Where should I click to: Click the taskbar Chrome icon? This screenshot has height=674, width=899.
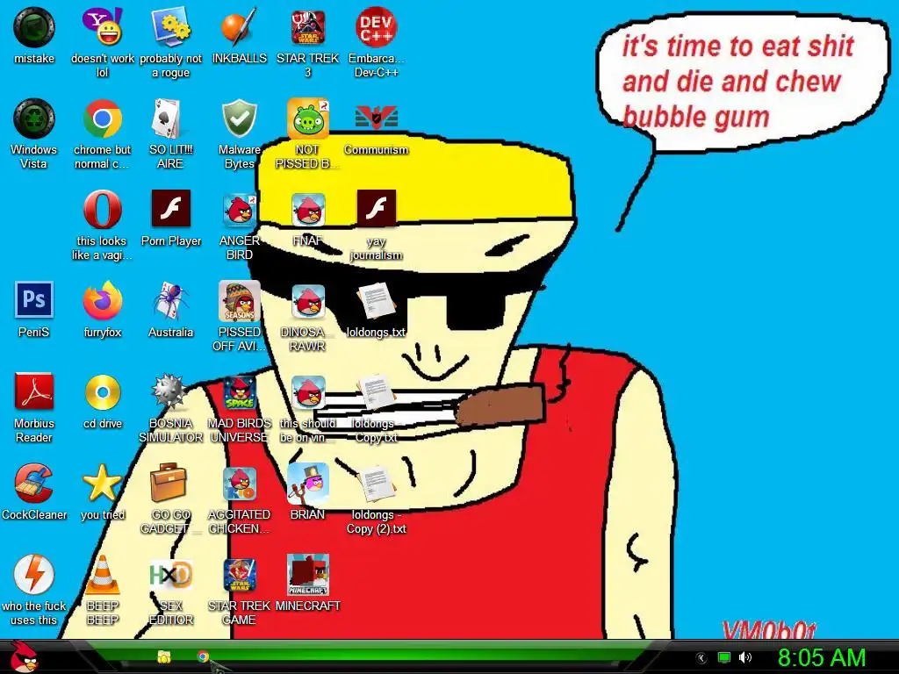pyautogui.click(x=203, y=656)
